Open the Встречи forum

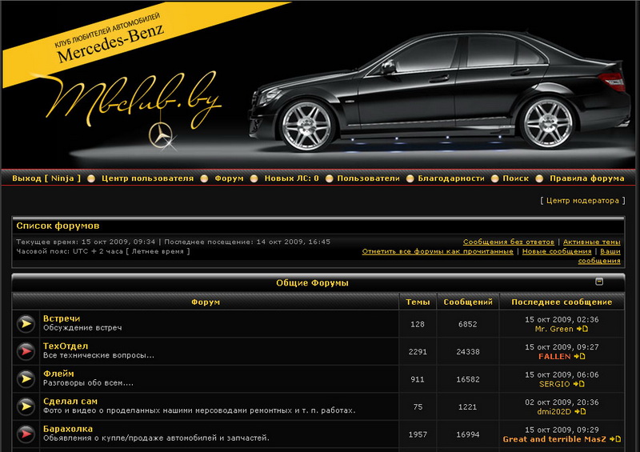tap(62, 318)
